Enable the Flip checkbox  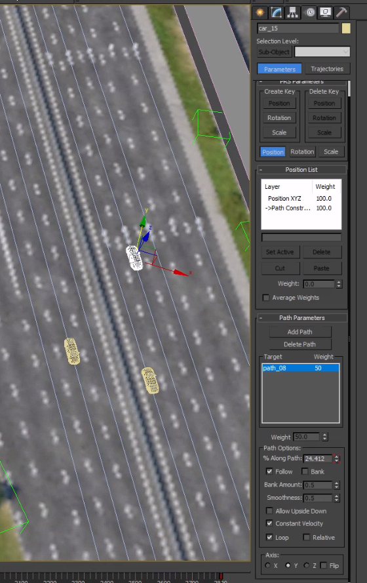point(324,565)
